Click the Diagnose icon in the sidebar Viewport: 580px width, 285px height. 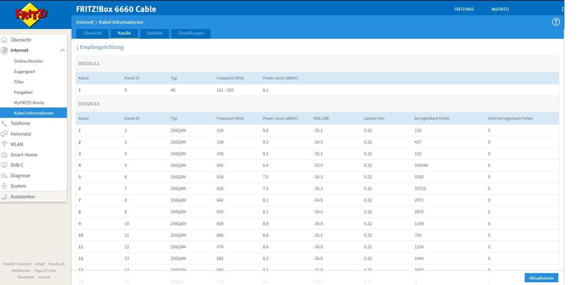point(5,176)
